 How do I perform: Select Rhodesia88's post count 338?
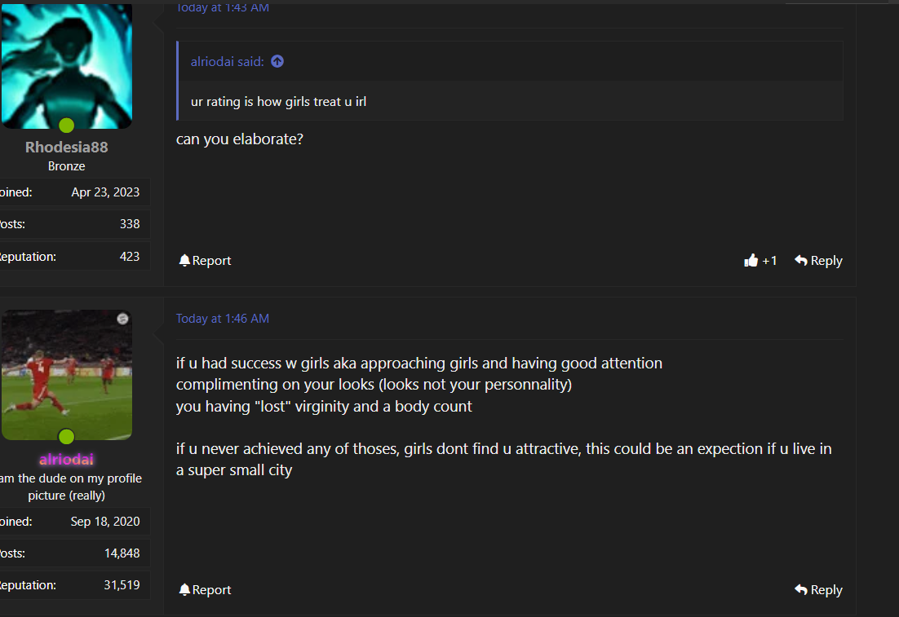(130, 224)
